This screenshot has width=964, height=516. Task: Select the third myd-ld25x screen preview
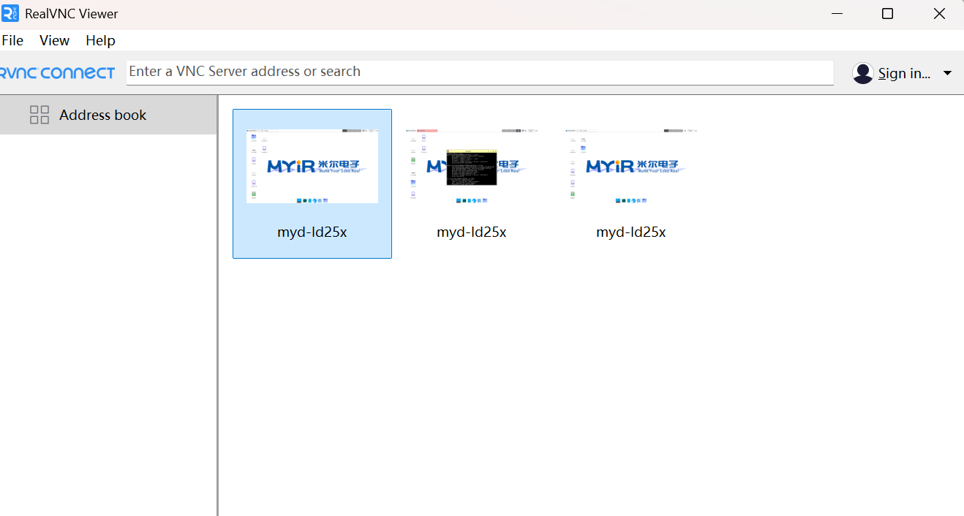[x=631, y=167]
